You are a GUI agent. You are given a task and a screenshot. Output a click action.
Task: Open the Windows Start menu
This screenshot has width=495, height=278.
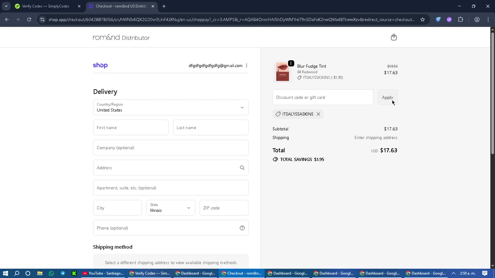(x=5, y=273)
